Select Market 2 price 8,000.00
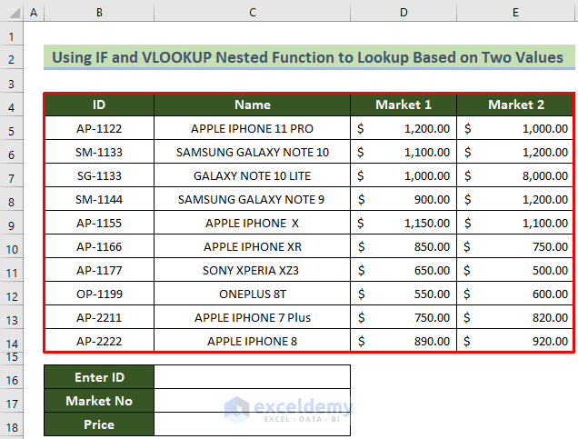The image size is (578, 439). coord(515,175)
